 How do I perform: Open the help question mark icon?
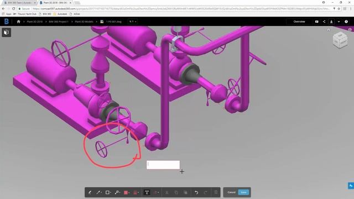click(346, 22)
